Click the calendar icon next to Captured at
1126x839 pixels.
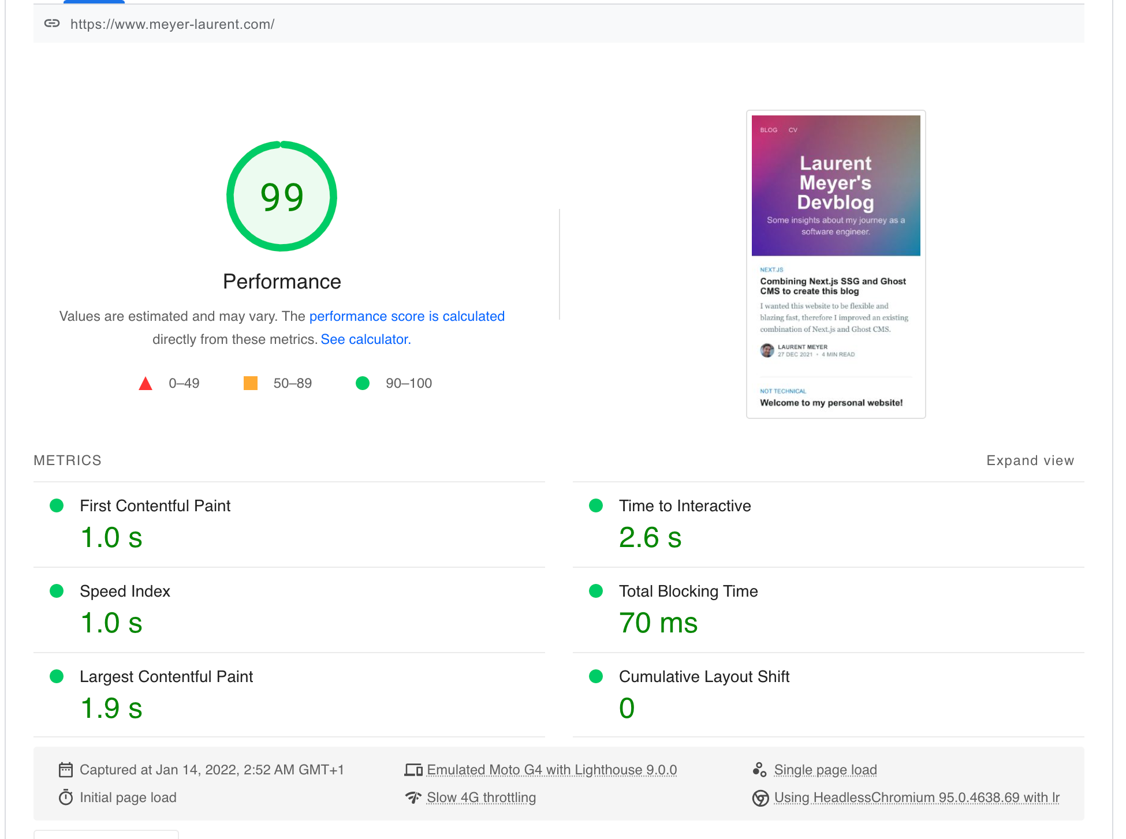(66, 770)
